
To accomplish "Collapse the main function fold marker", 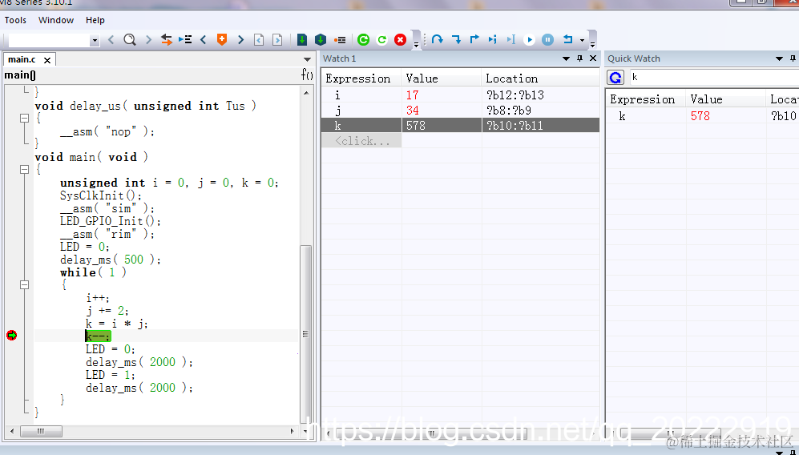I will (24, 170).
